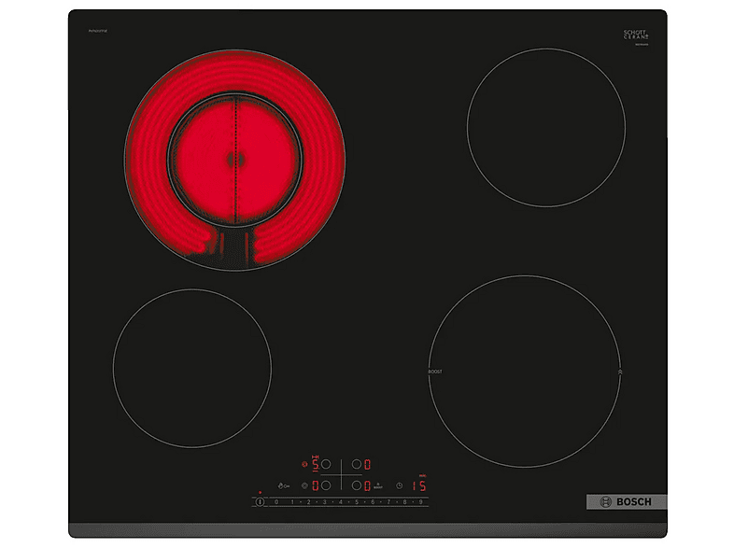Viewport: 734px width, 548px height.
Task: Set power level 4 on slider
Action: click(x=341, y=501)
